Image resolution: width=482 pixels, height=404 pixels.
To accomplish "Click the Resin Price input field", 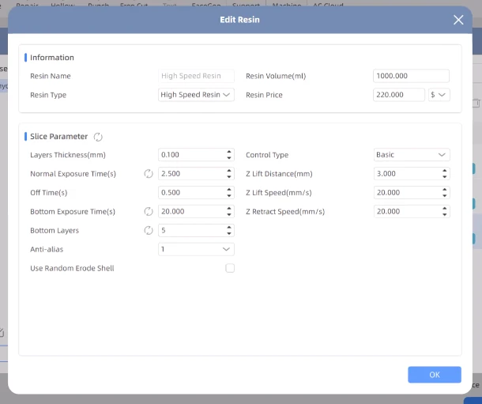I will coord(399,95).
